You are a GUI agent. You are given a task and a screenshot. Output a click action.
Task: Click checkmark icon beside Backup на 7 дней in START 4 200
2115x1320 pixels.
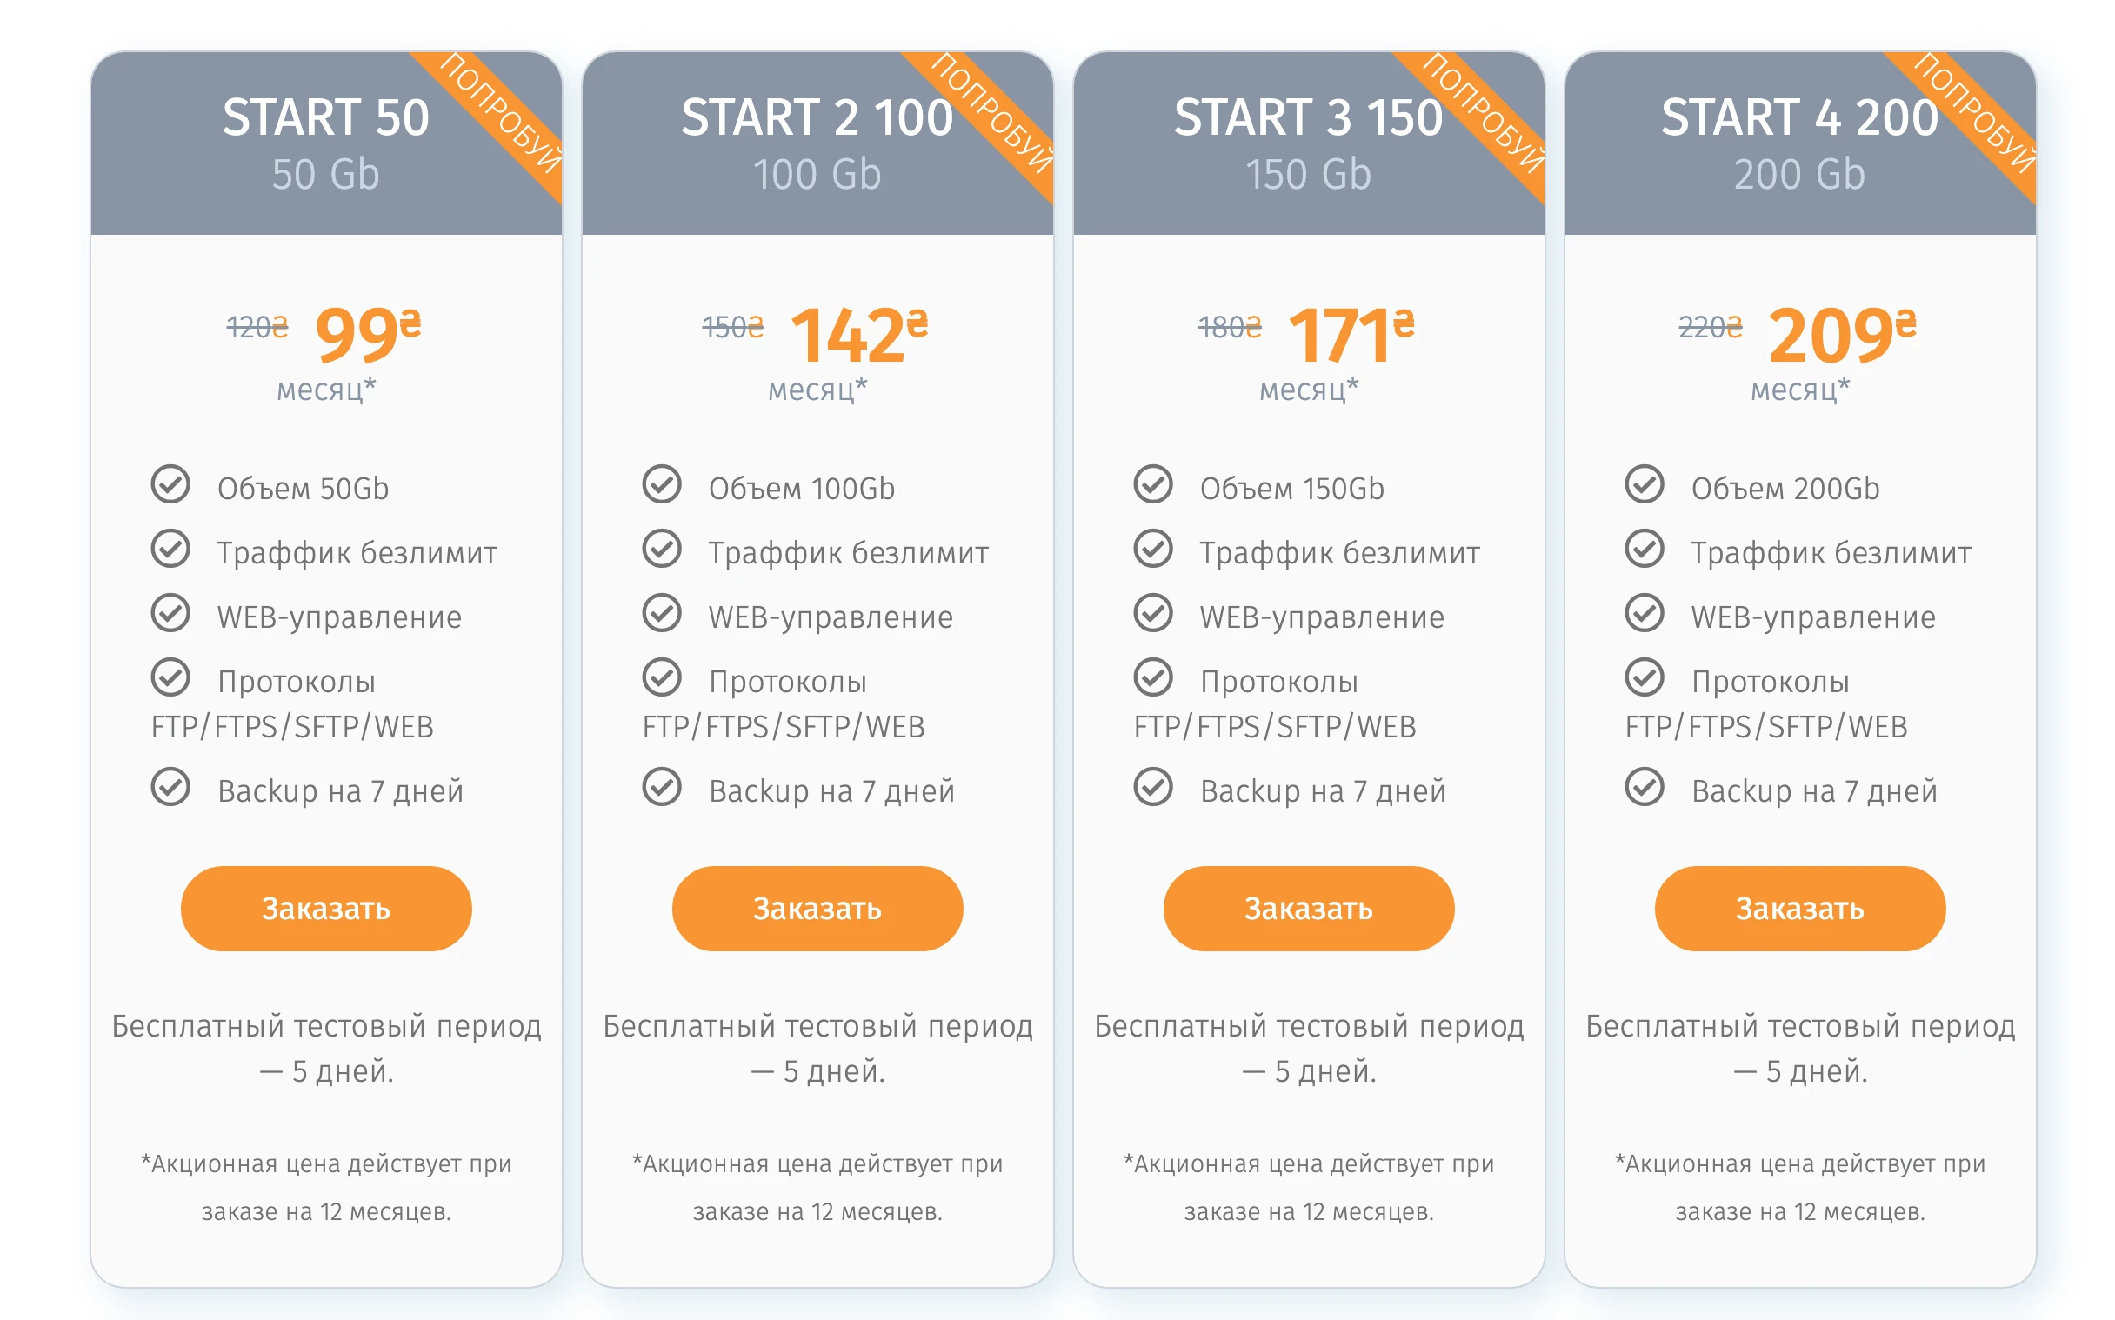click(1645, 787)
